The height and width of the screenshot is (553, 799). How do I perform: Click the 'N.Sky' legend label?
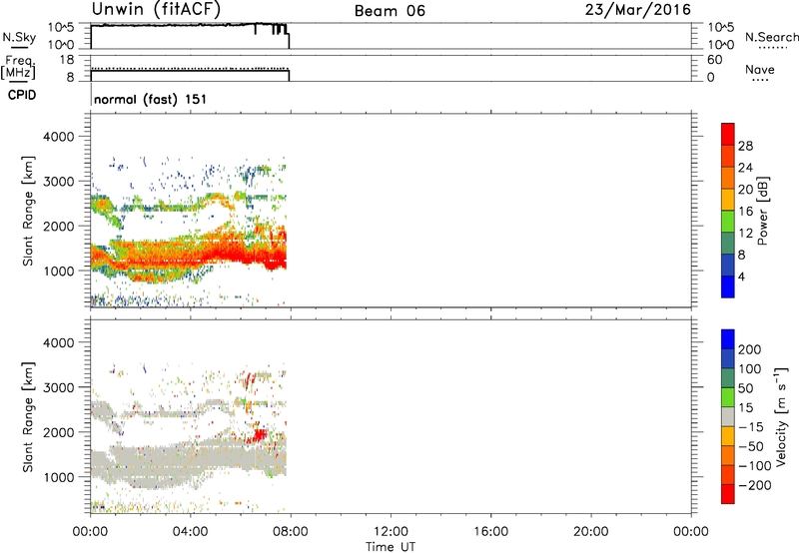(19, 37)
